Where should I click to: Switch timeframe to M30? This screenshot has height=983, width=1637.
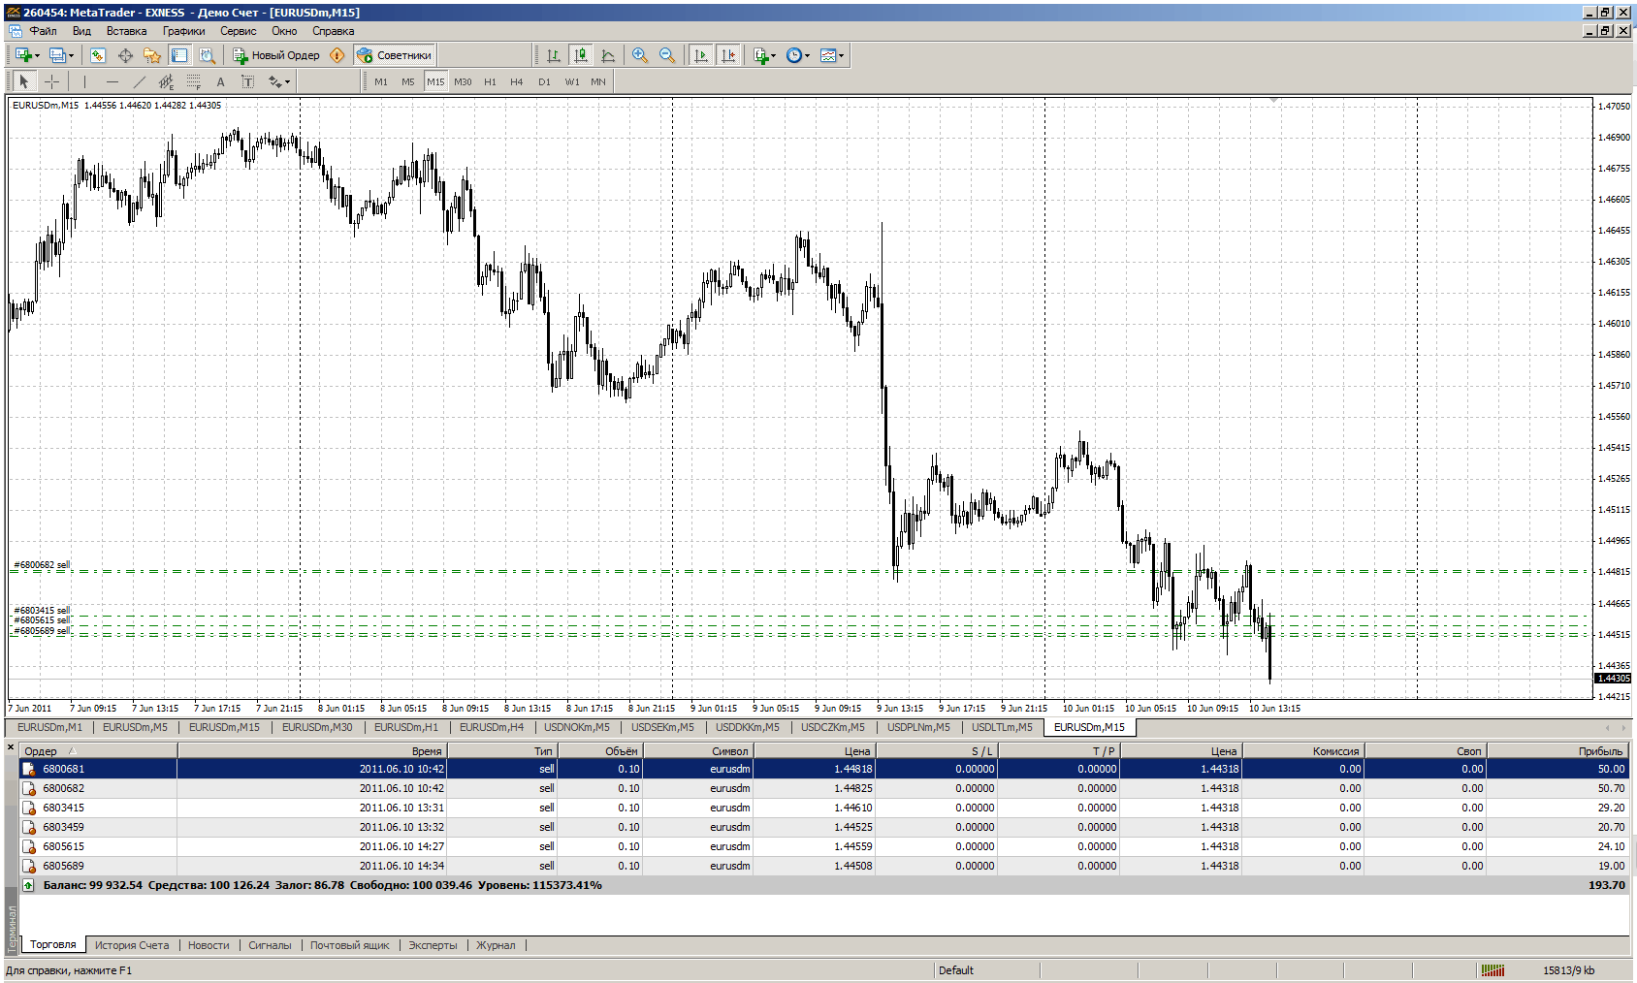click(463, 81)
